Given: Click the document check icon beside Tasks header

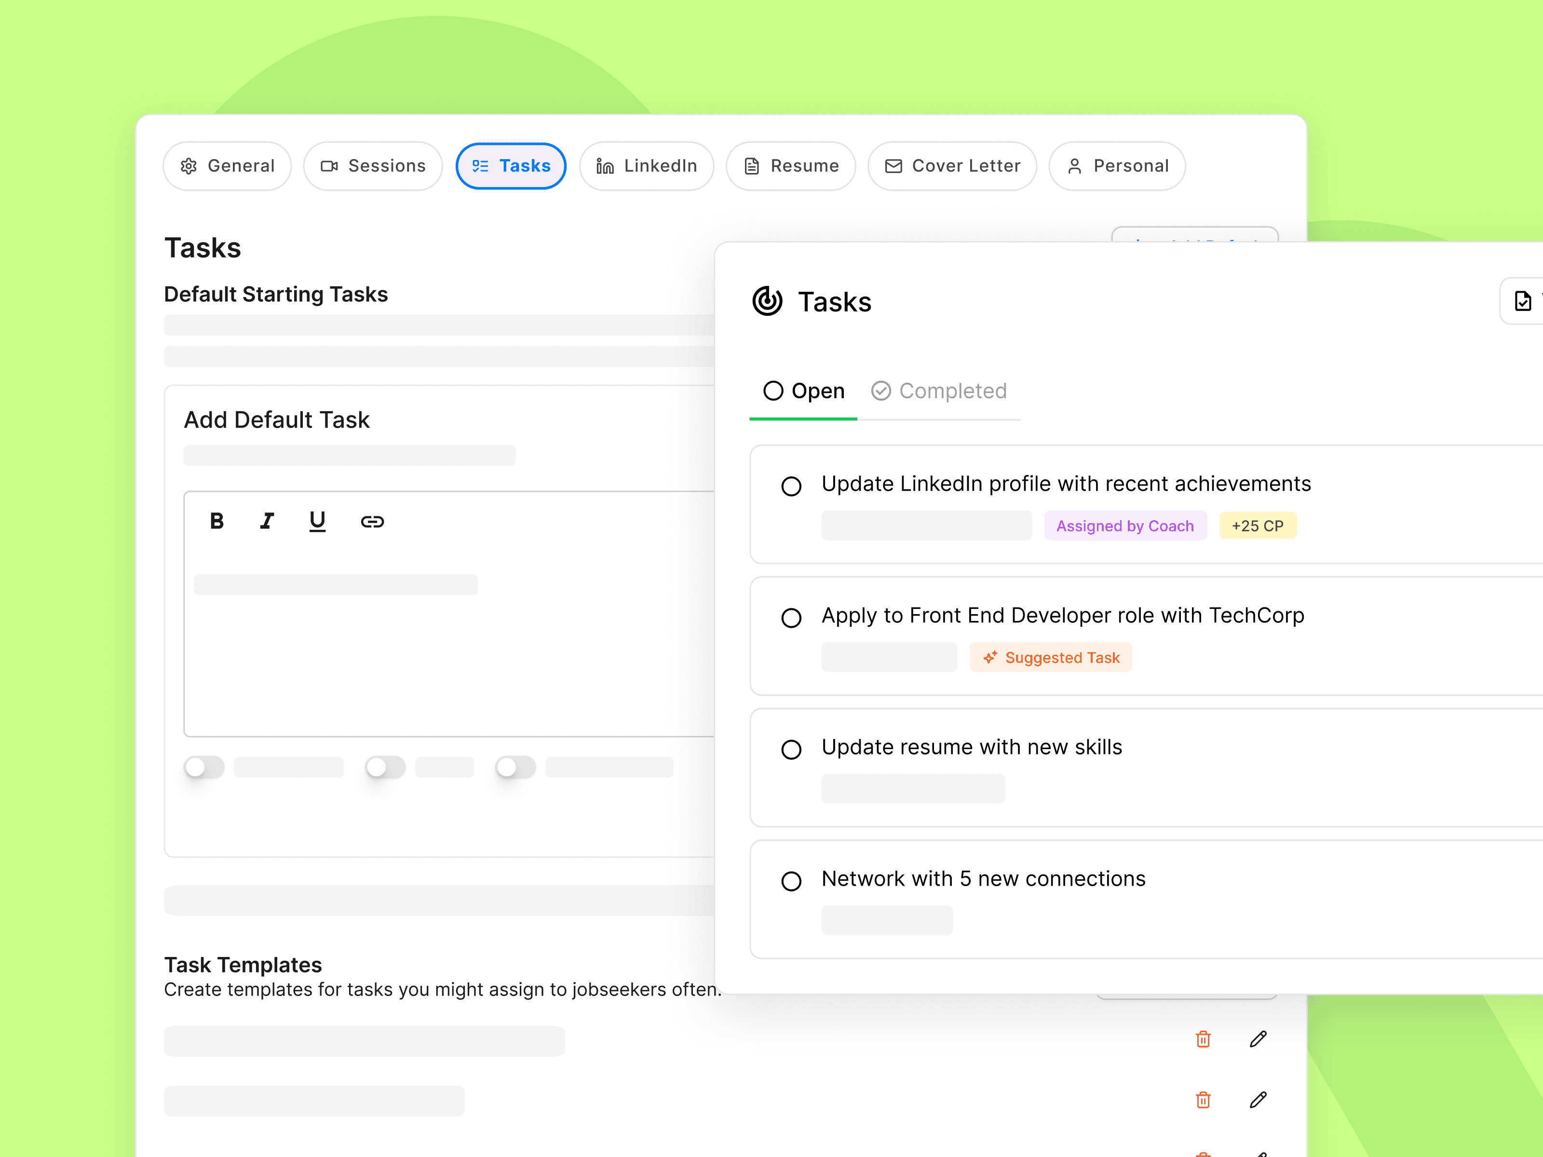Looking at the screenshot, I should (1522, 301).
